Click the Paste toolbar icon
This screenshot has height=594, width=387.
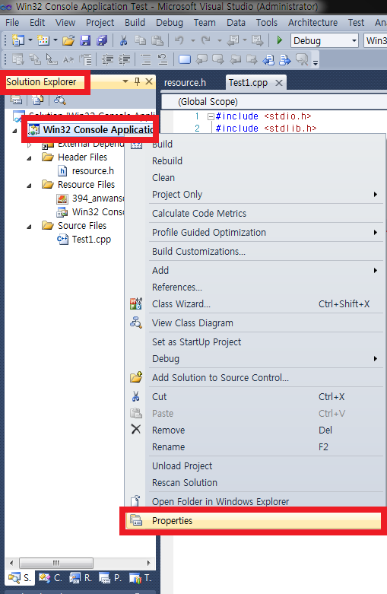tap(157, 40)
